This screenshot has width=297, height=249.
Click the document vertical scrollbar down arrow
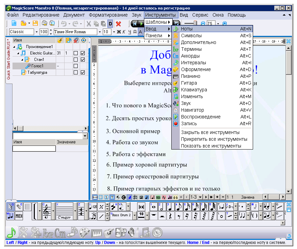click(289, 191)
